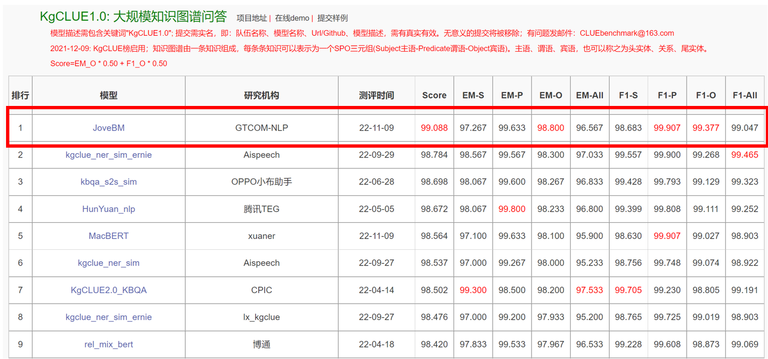Open the 提交样例 link

point(333,18)
